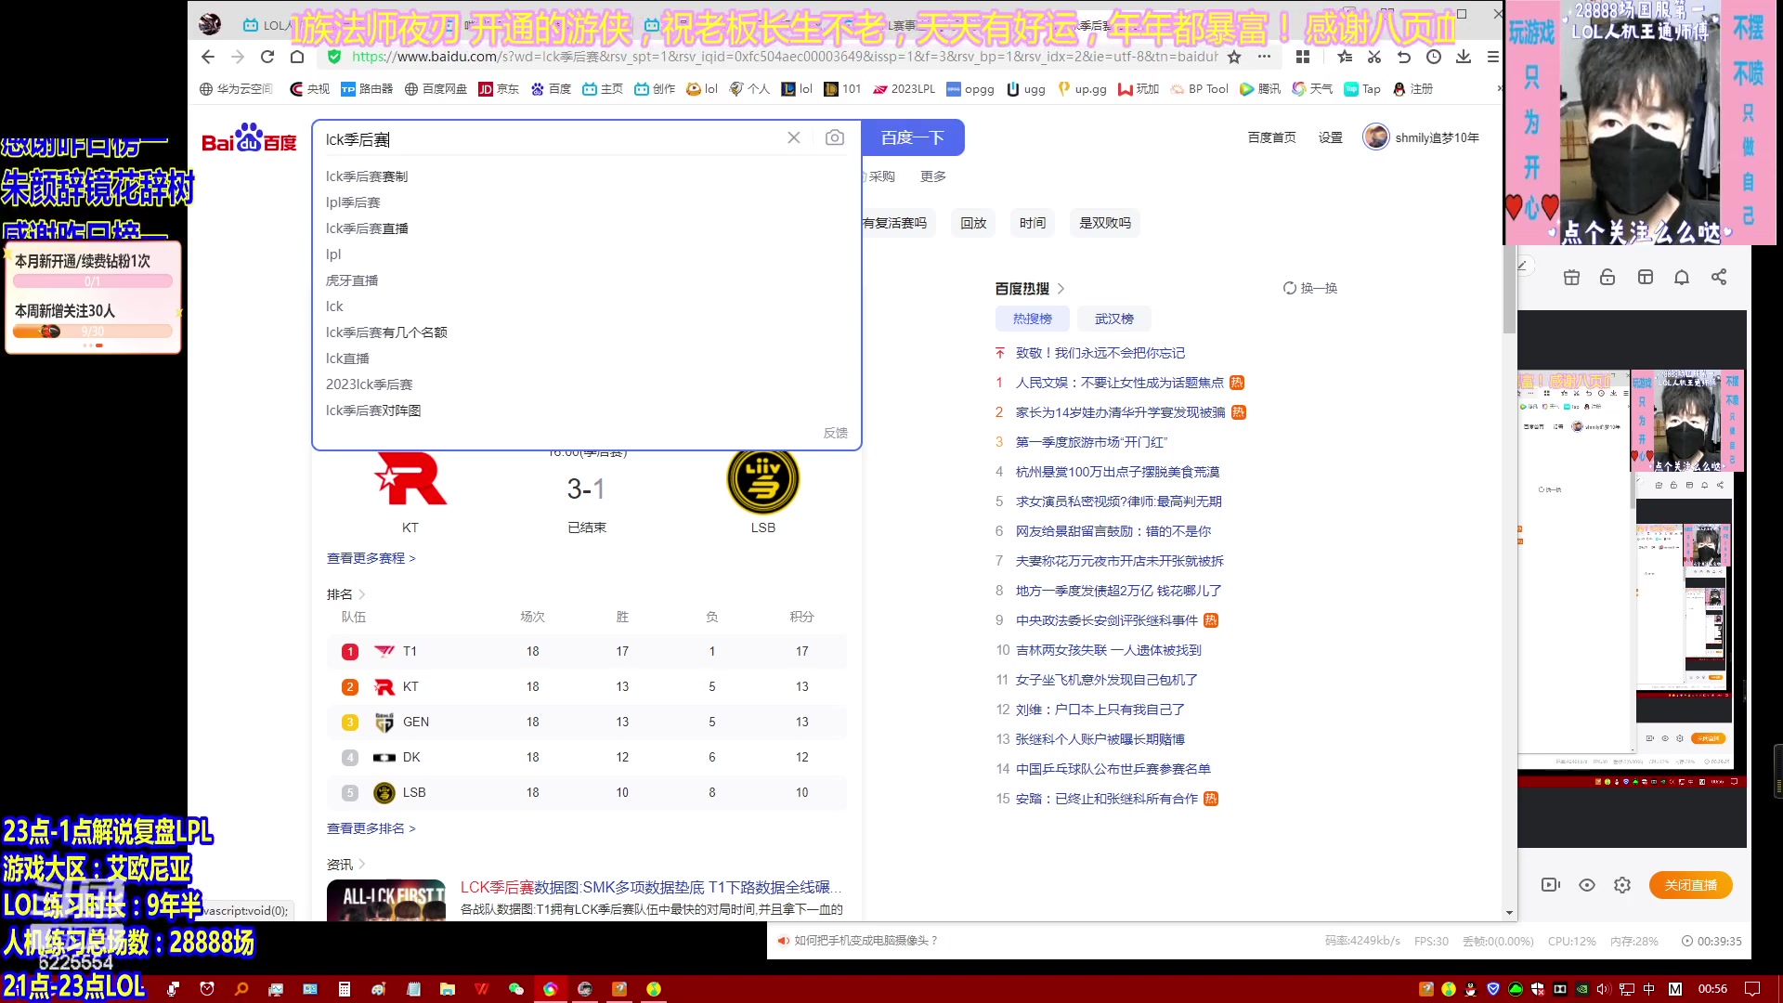Viewport: 1783px width, 1003px height.
Task: Select suggestion lck季后赛有几个名额
Action: [386, 332]
